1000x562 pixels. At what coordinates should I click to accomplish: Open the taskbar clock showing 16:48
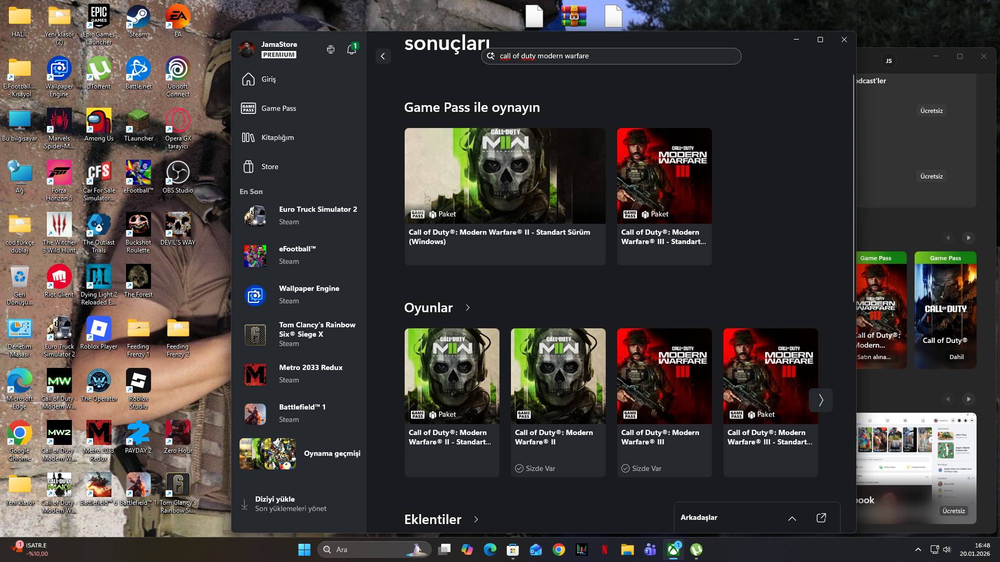(974, 550)
